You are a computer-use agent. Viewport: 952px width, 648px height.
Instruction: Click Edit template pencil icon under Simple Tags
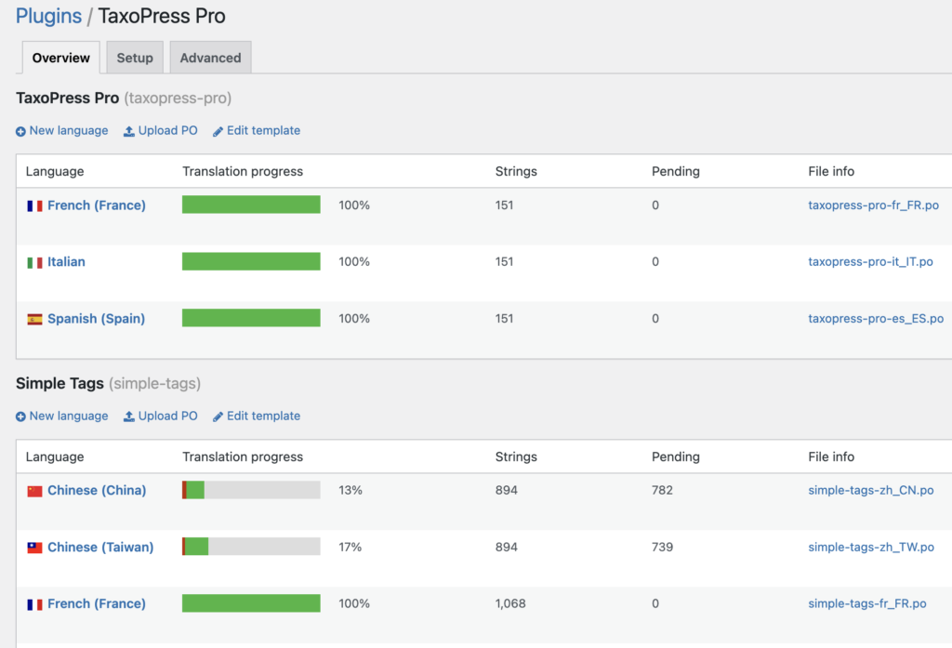click(x=218, y=417)
